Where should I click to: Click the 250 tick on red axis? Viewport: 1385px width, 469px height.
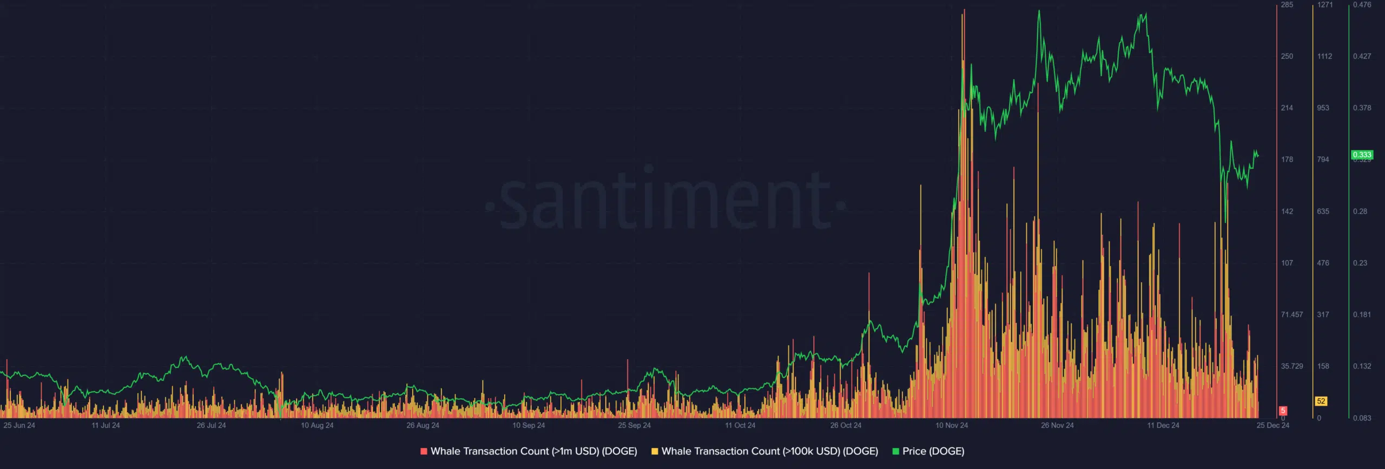pos(1287,56)
